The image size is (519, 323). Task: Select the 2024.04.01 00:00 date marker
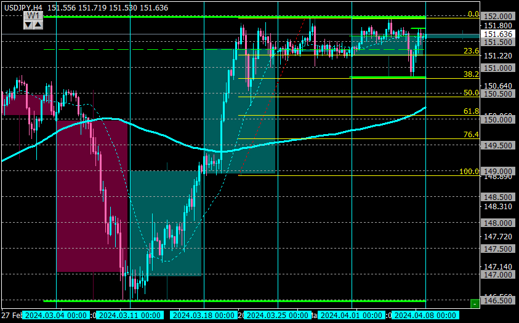(352, 315)
